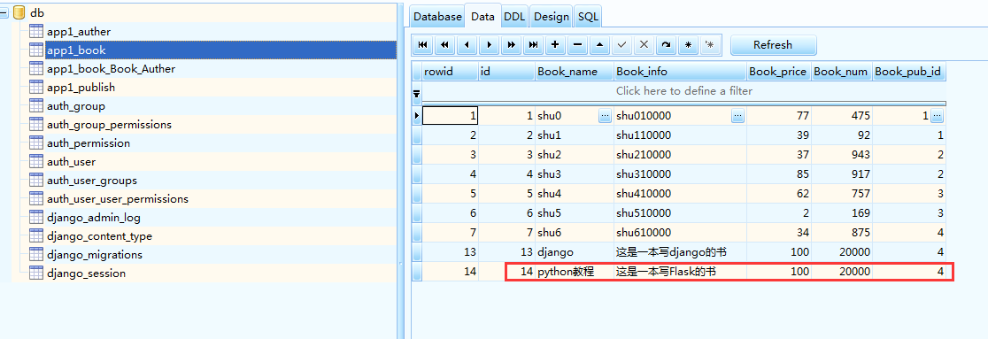
Task: Click the table icon beside auth_permission
Action: (36, 143)
